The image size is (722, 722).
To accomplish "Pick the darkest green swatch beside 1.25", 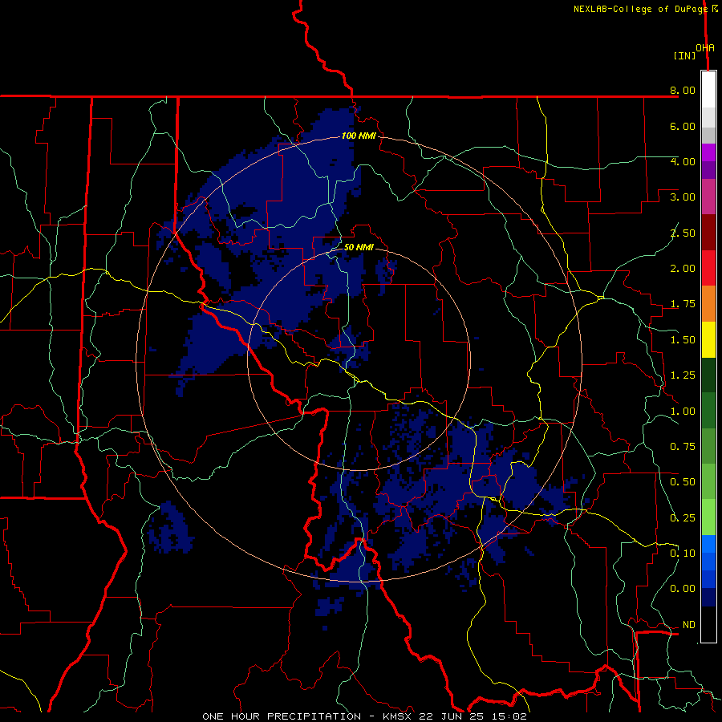I will pos(708,375).
